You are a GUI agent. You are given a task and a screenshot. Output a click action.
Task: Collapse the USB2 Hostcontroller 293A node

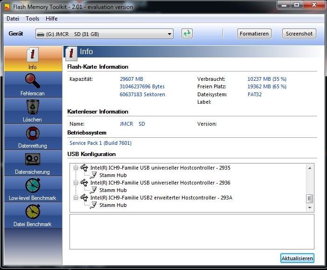[x=76, y=198]
